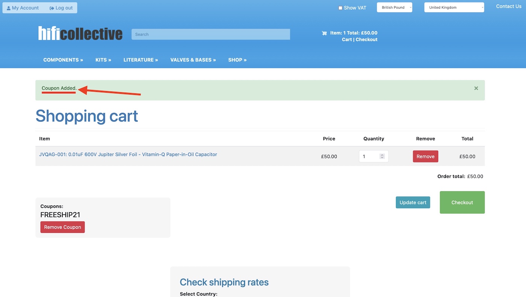526x297 pixels.
Task: Click inside the Search field
Action: (x=210, y=34)
